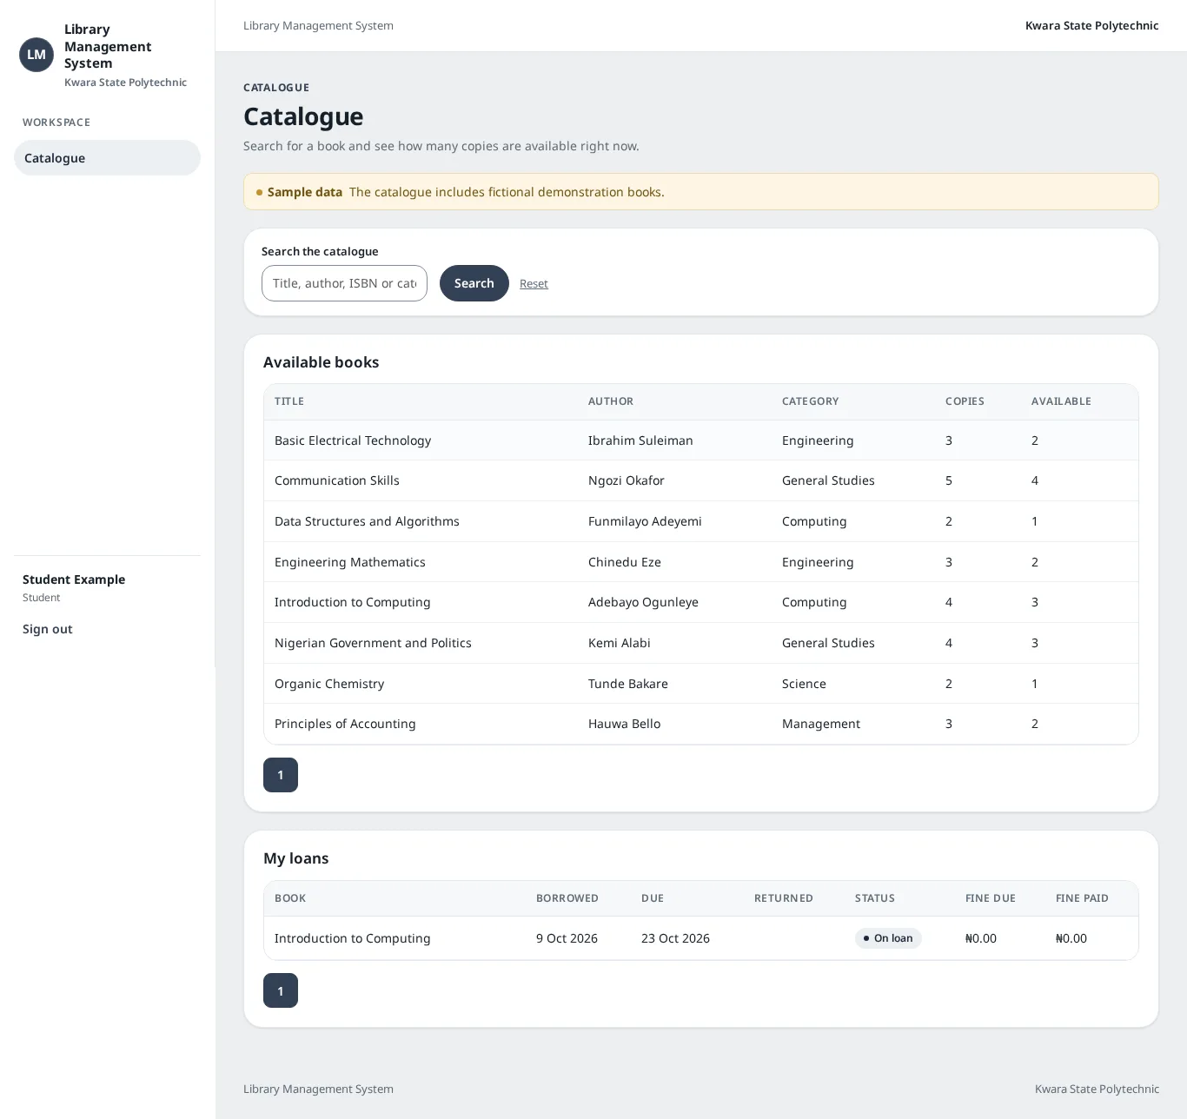
Task: Click the TITLE column header
Action: (289, 401)
